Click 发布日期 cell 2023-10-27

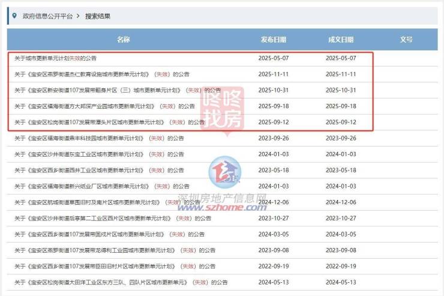(x=274, y=218)
